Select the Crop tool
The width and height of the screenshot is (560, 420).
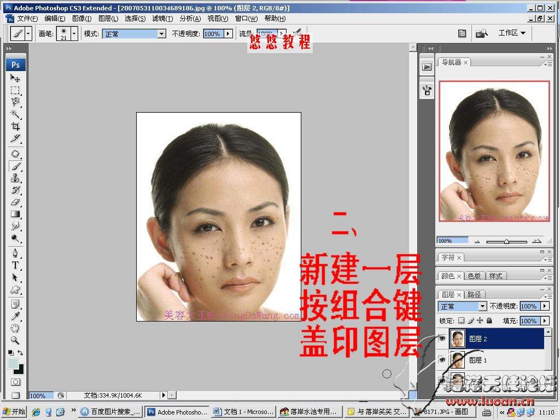click(15, 126)
